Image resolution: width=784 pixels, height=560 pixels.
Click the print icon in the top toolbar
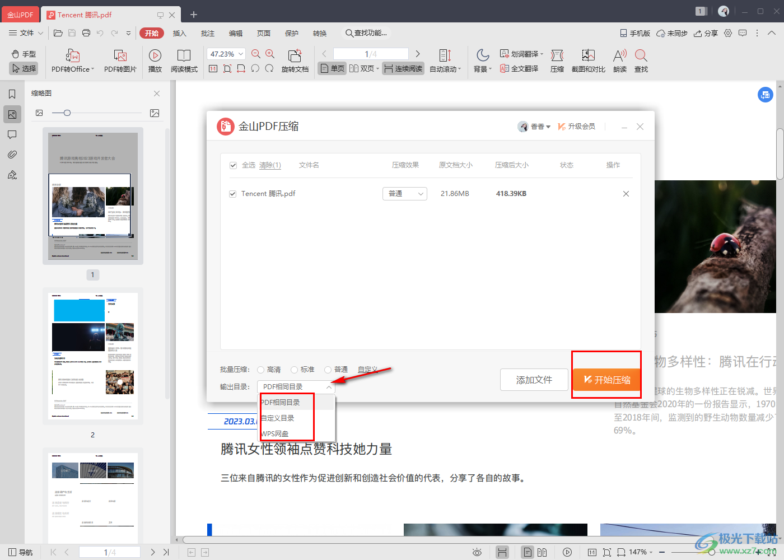point(86,33)
